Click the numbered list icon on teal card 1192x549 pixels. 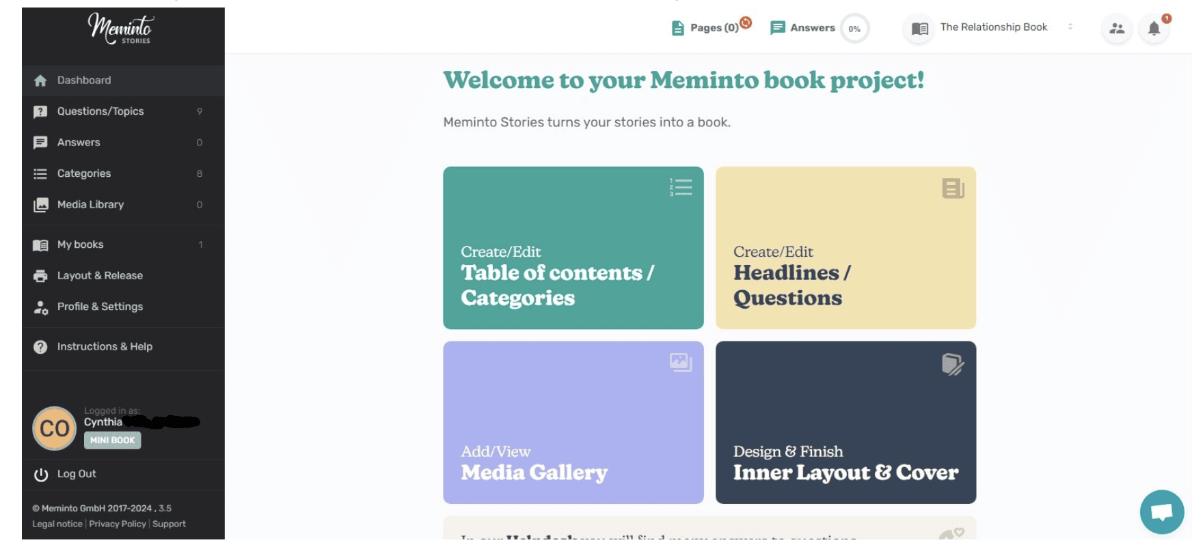tap(681, 187)
